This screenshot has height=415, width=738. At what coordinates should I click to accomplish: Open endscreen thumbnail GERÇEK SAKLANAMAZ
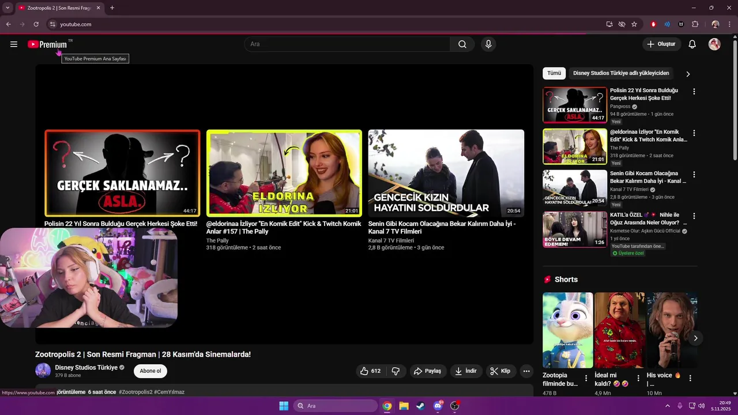[x=122, y=173]
